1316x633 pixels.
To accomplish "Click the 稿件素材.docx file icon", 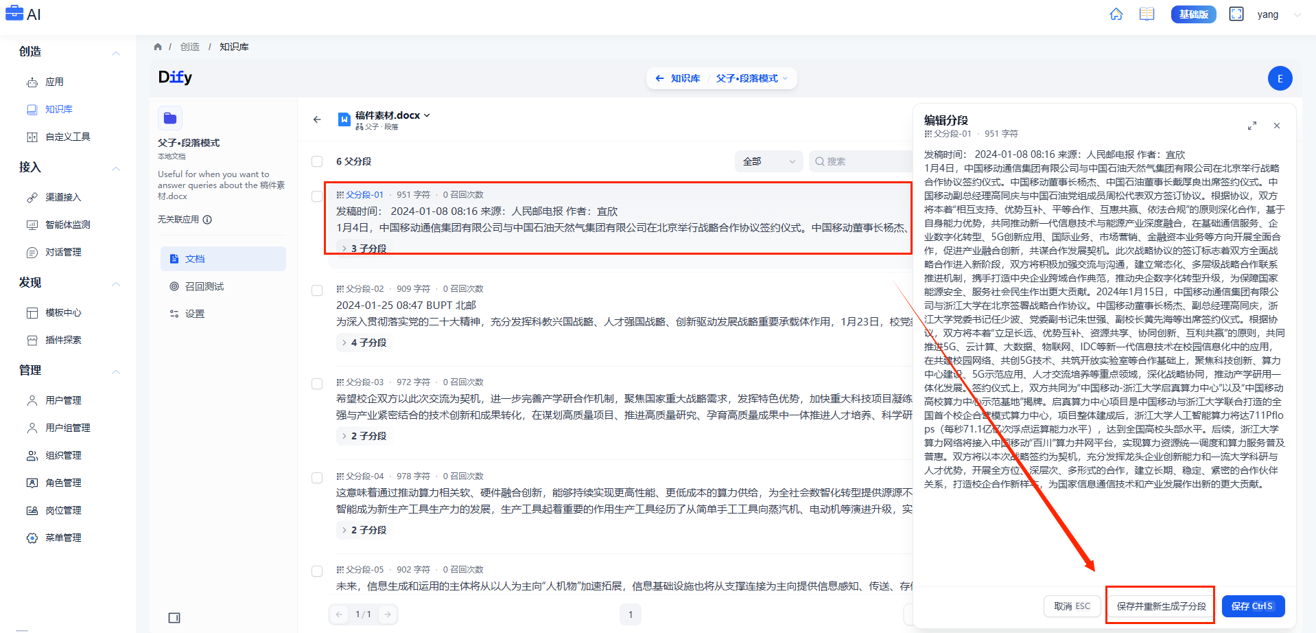I will tap(344, 119).
